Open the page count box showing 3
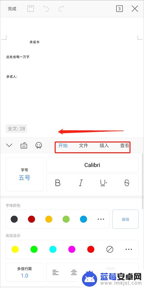Viewport: 144px width, 288px height. 119,9
